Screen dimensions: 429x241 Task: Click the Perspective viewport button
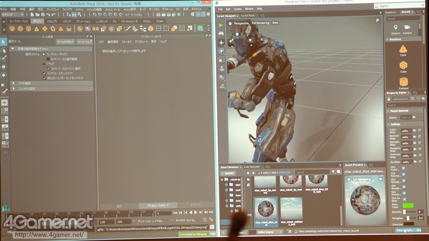click(x=241, y=23)
